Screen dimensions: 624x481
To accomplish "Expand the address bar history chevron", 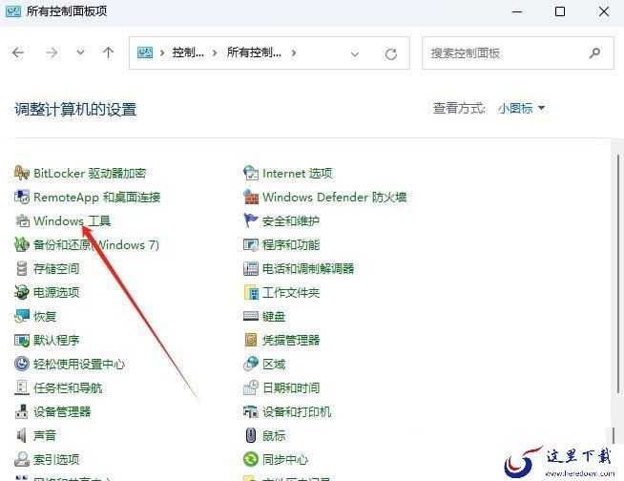I will [x=355, y=53].
